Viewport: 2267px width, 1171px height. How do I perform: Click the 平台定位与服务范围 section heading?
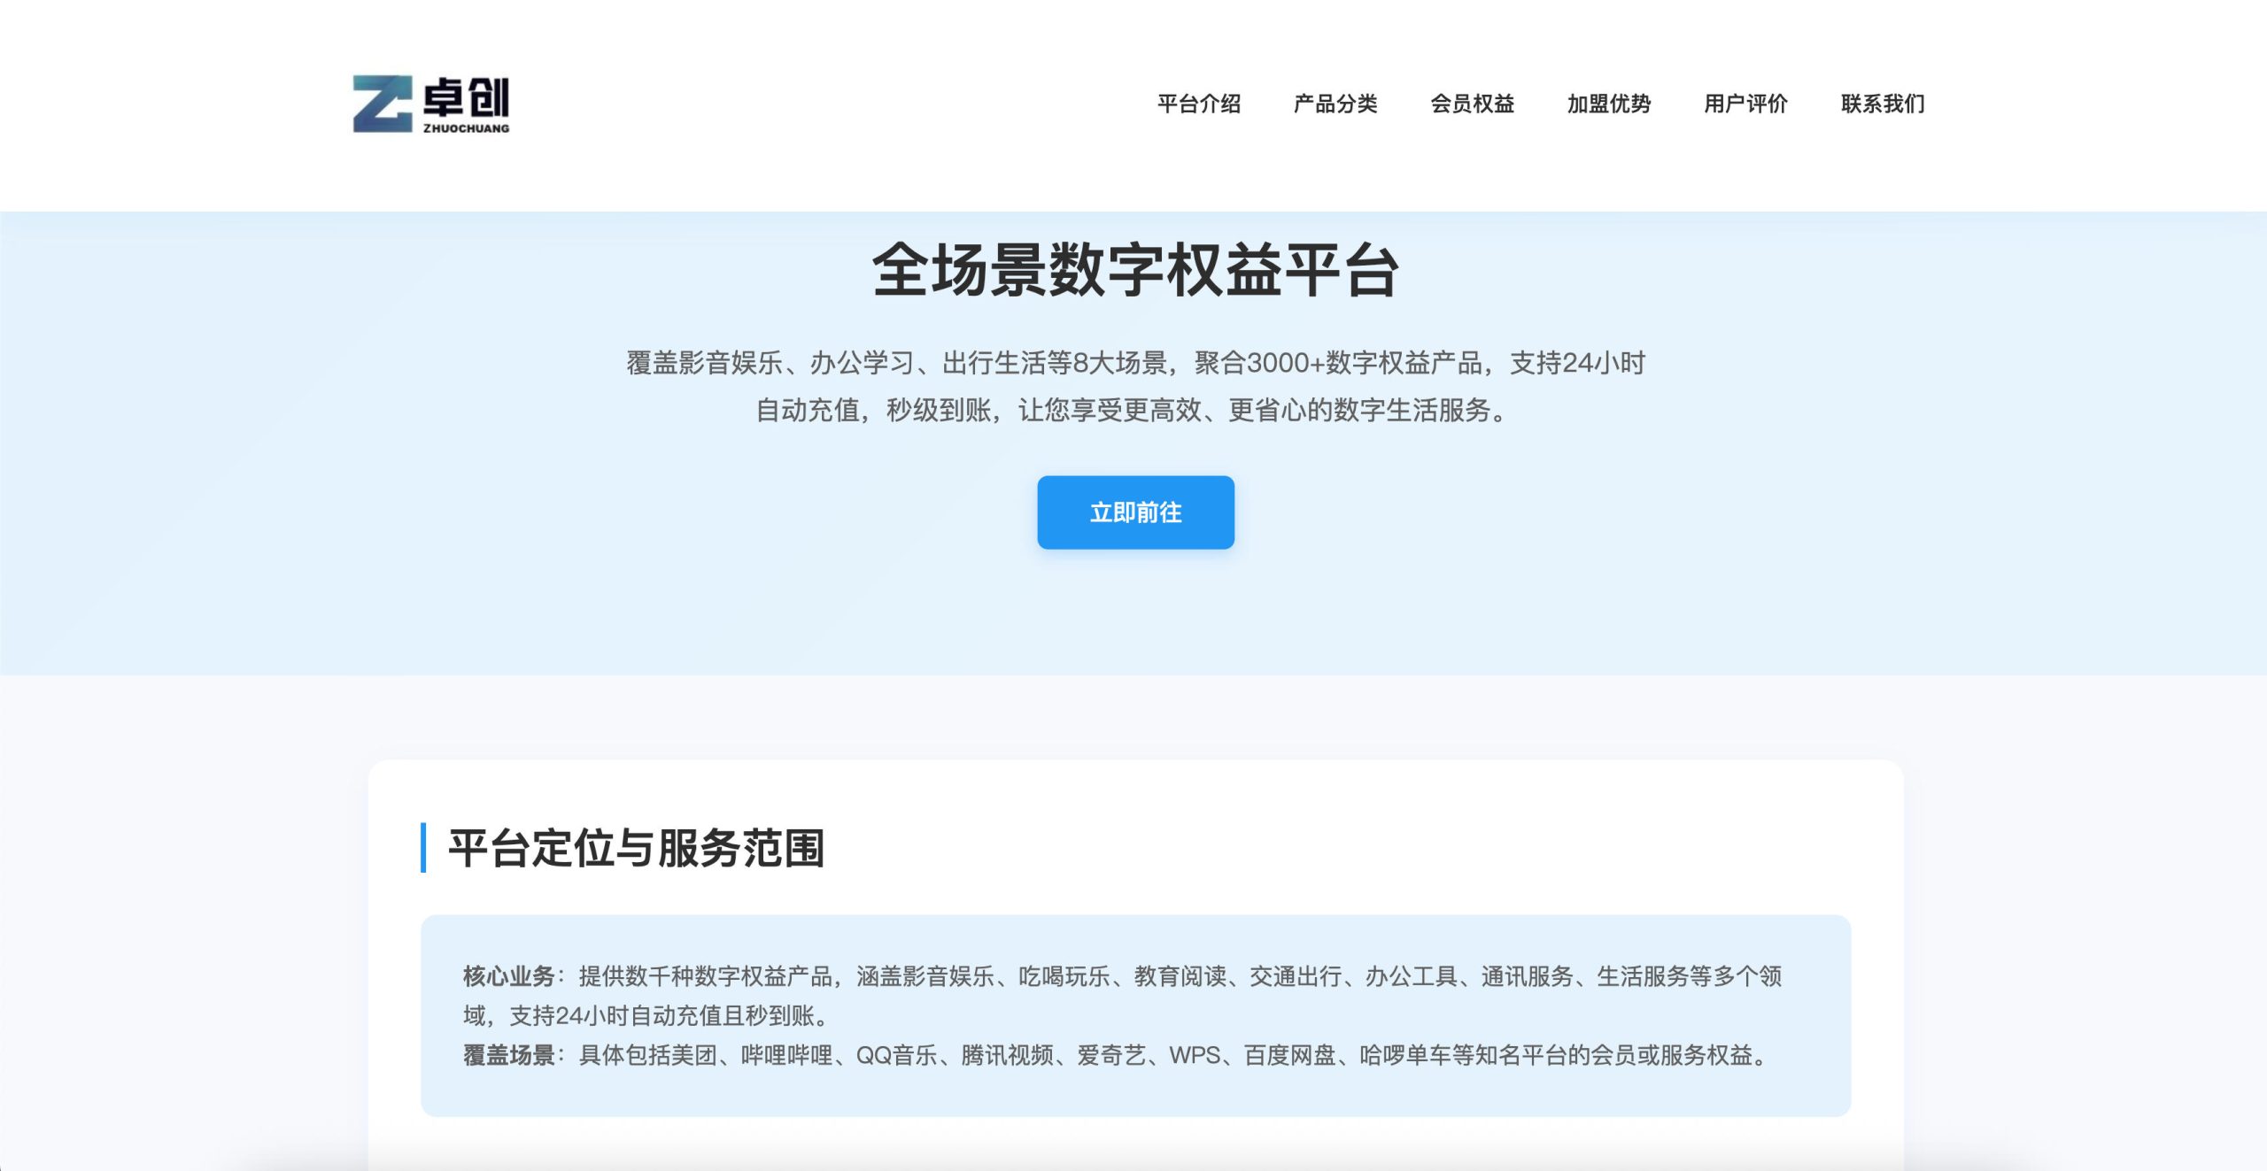pyautogui.click(x=637, y=848)
